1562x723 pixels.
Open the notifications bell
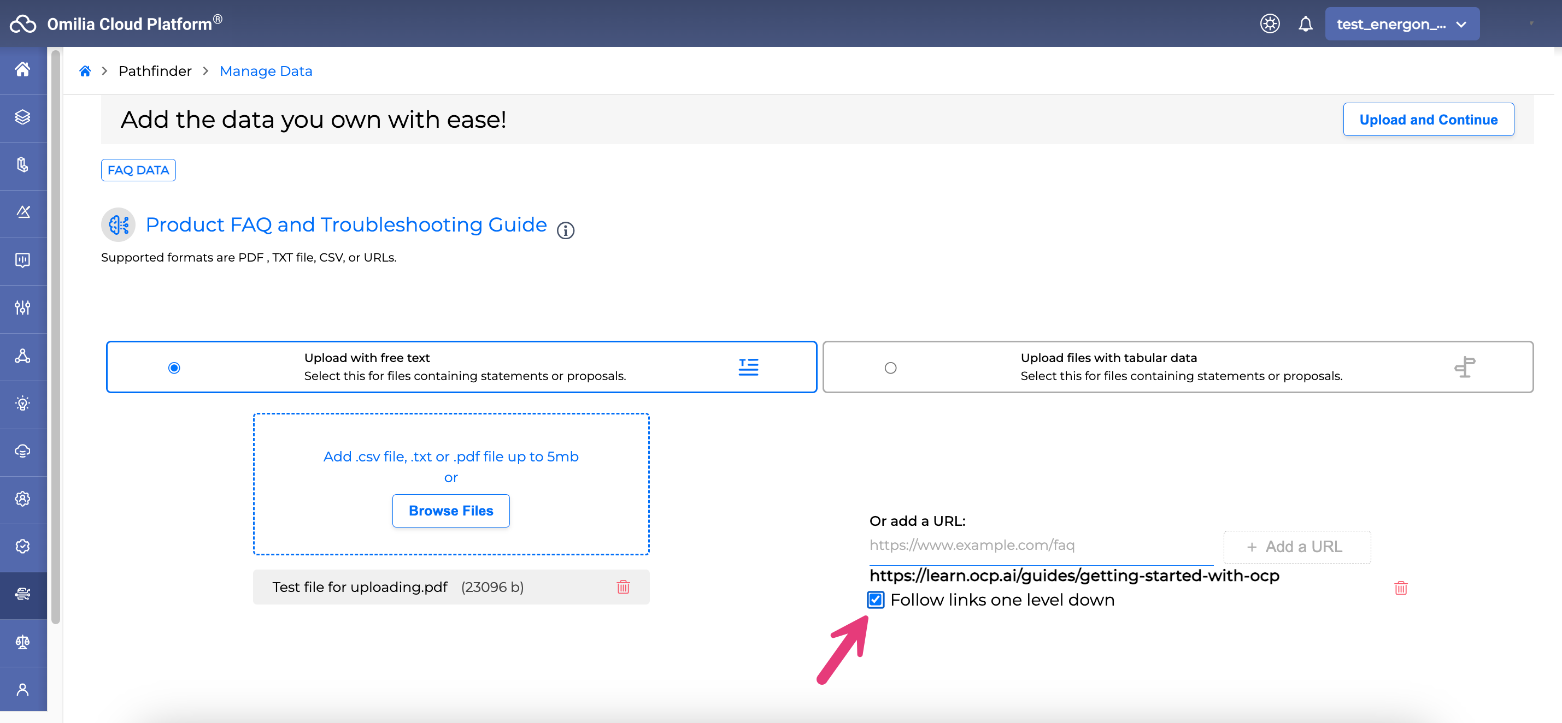tap(1306, 23)
